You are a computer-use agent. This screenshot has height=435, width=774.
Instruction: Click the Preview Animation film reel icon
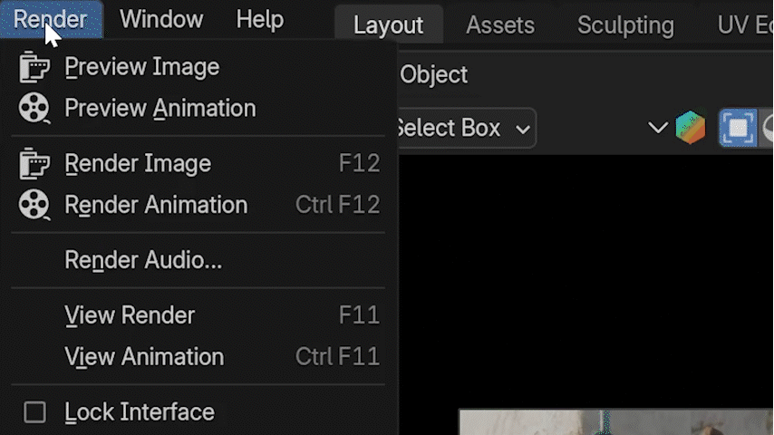[x=34, y=109]
